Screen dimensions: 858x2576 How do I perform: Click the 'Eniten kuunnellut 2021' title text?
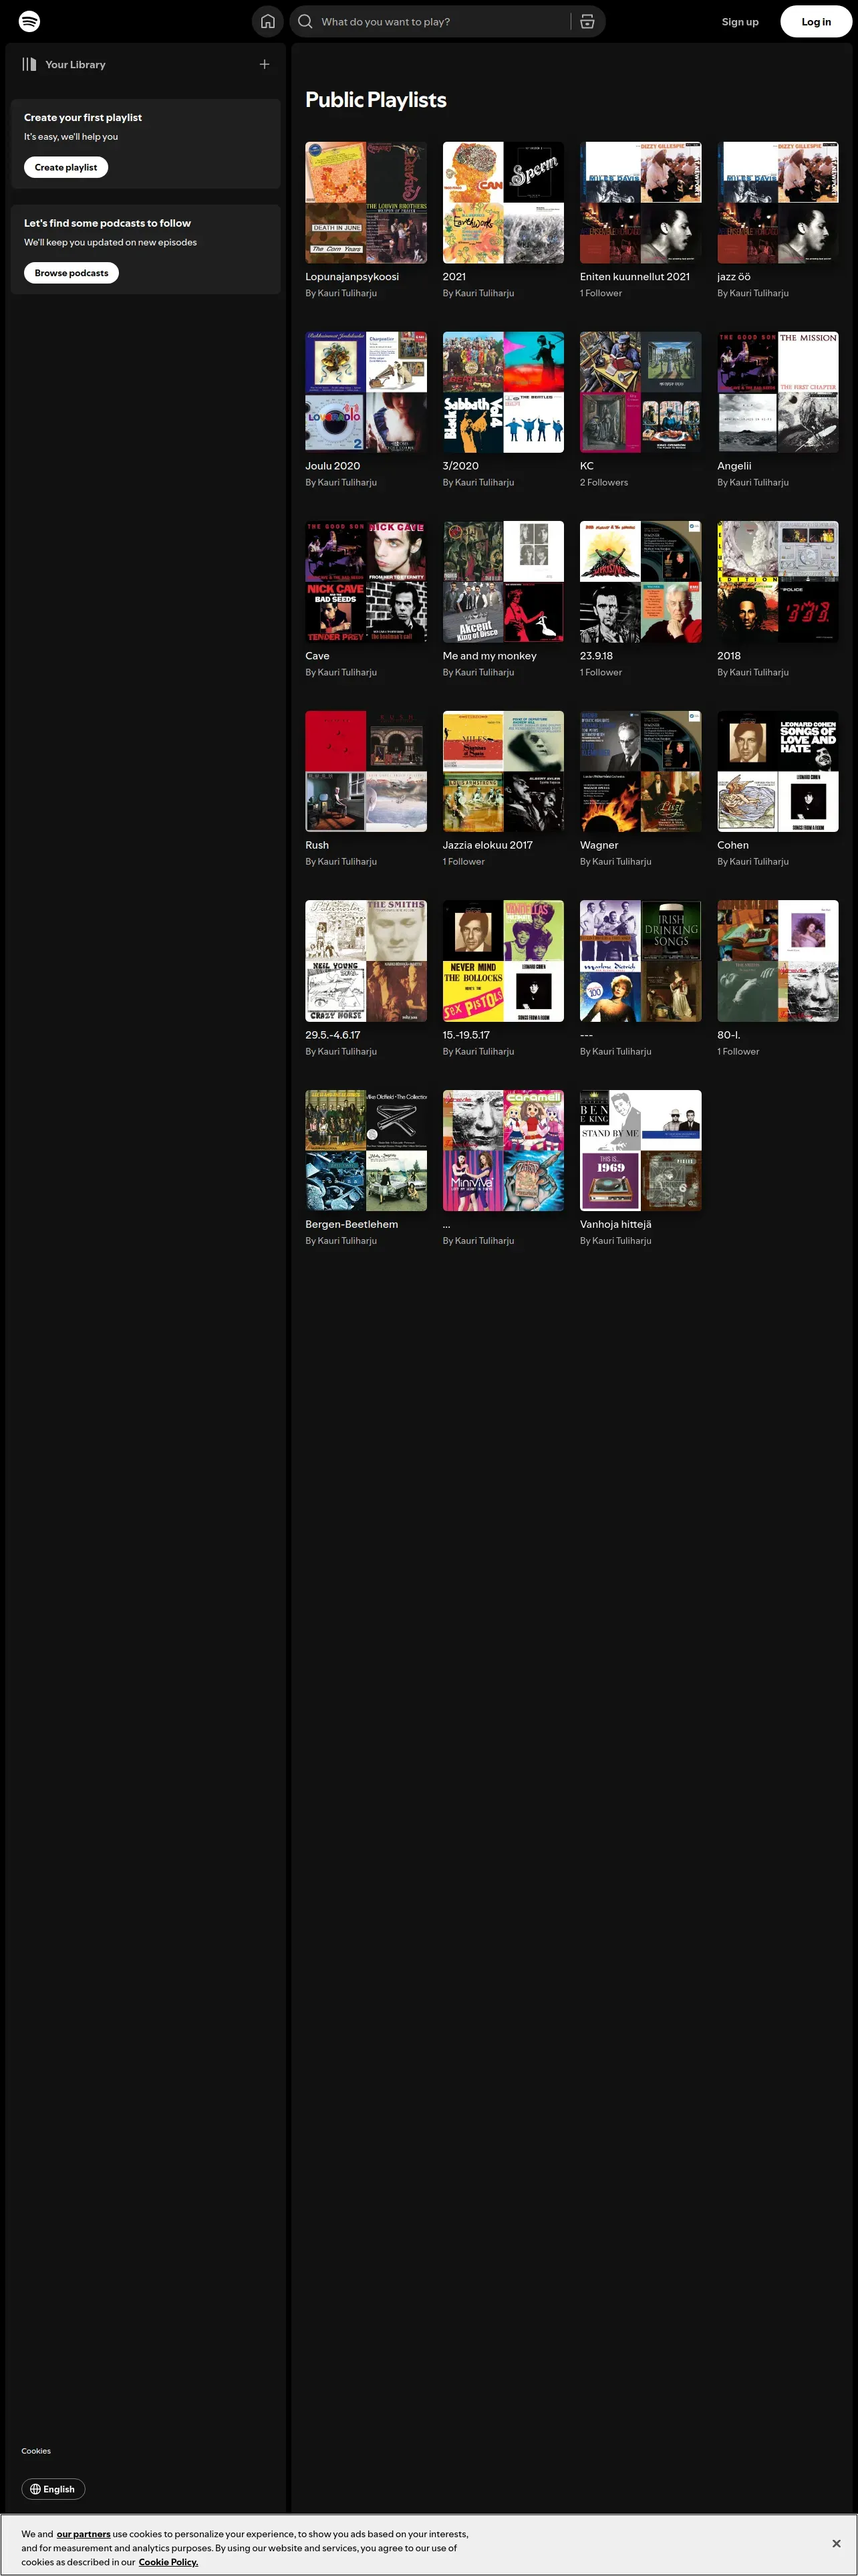coord(634,277)
